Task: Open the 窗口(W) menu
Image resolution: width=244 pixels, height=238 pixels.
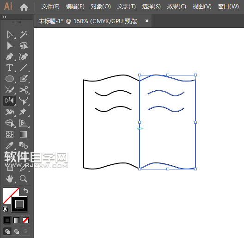Action: click(228, 6)
